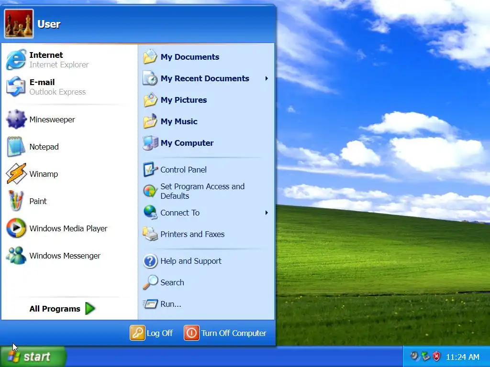
Task: Expand the Connect To submenu arrow
Action: (267, 213)
